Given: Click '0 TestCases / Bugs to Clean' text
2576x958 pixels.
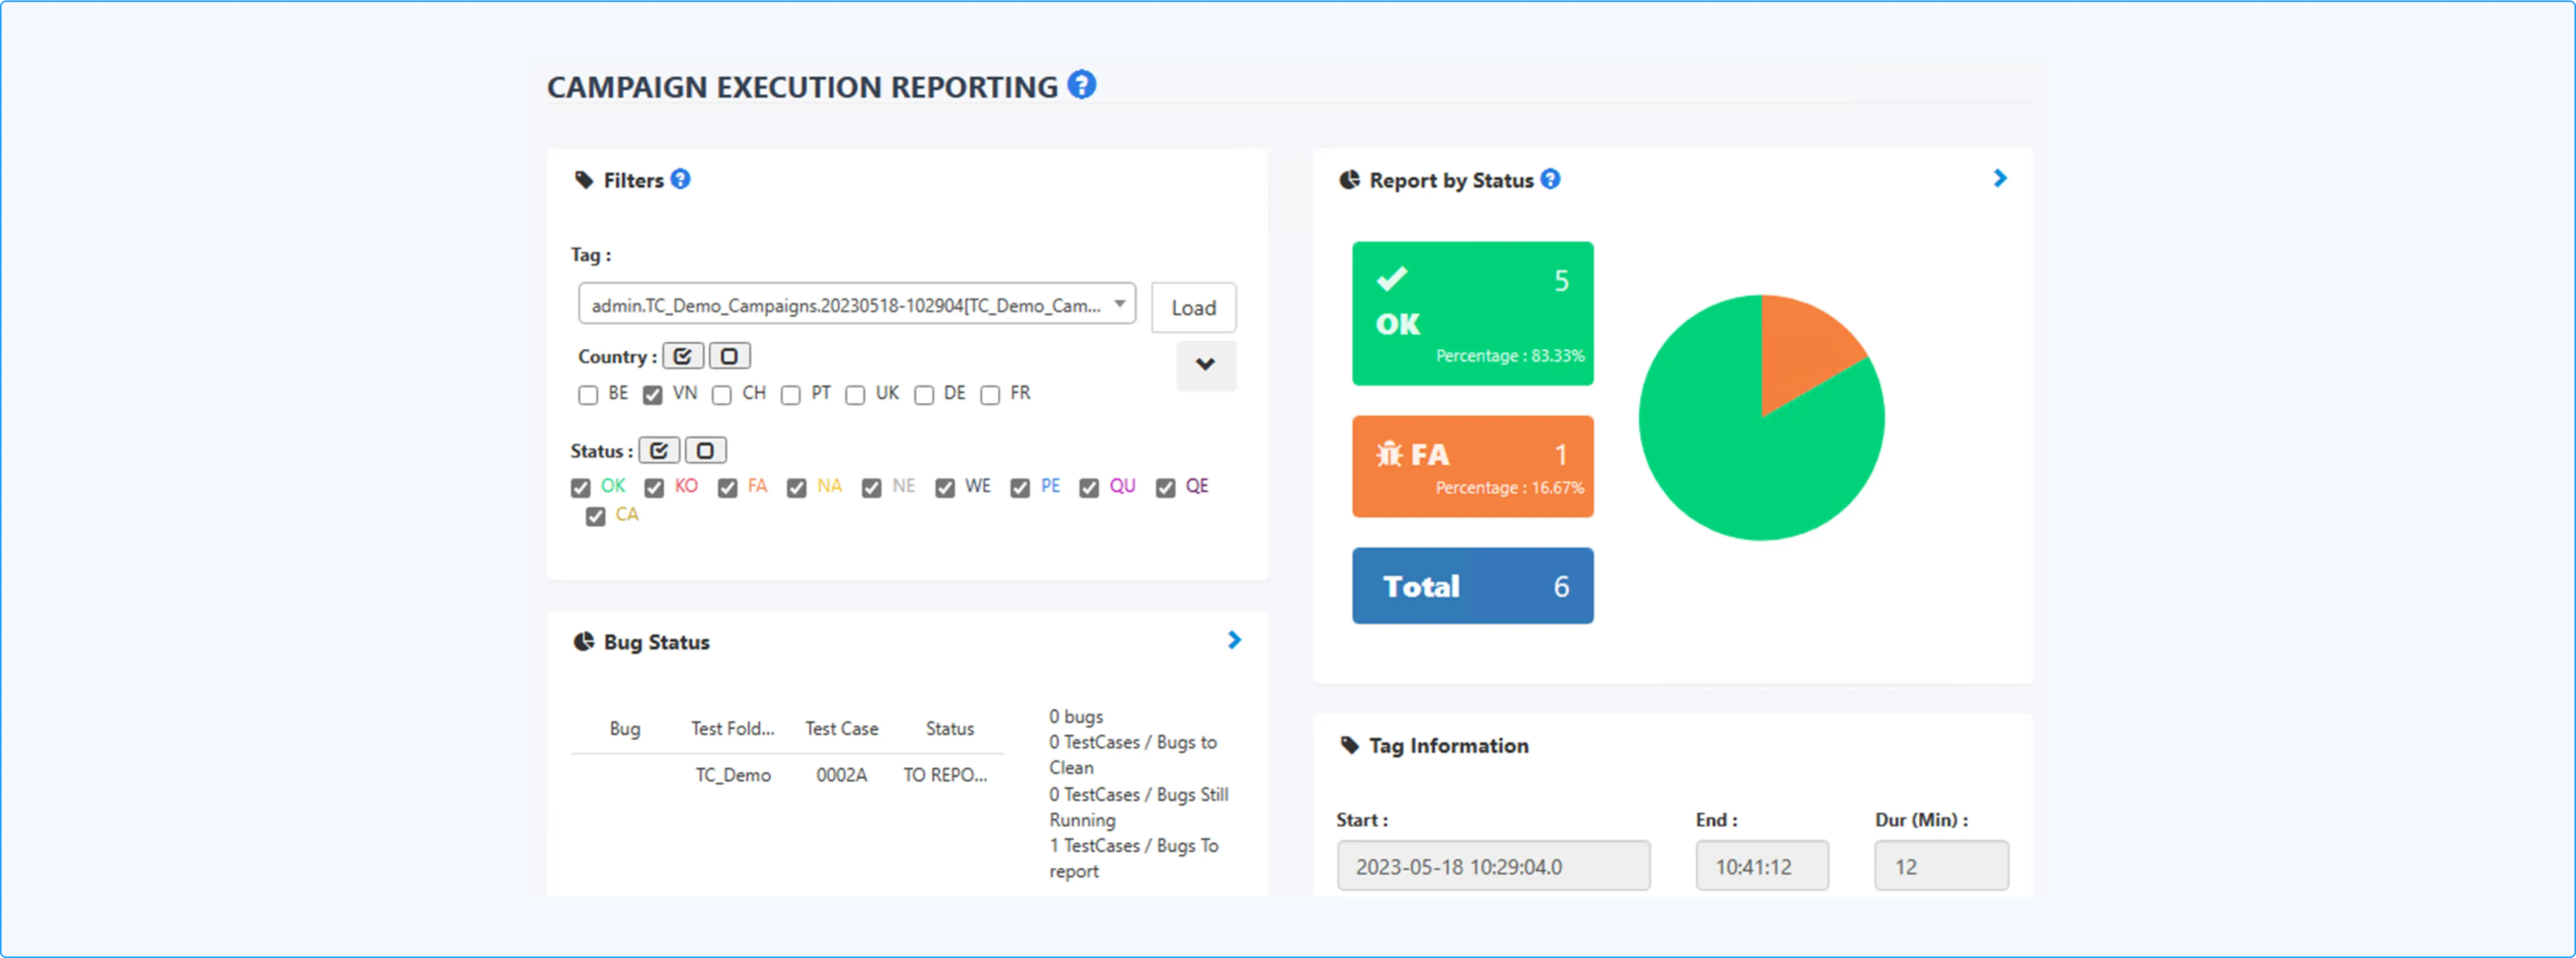Looking at the screenshot, I should [x=1133, y=755].
